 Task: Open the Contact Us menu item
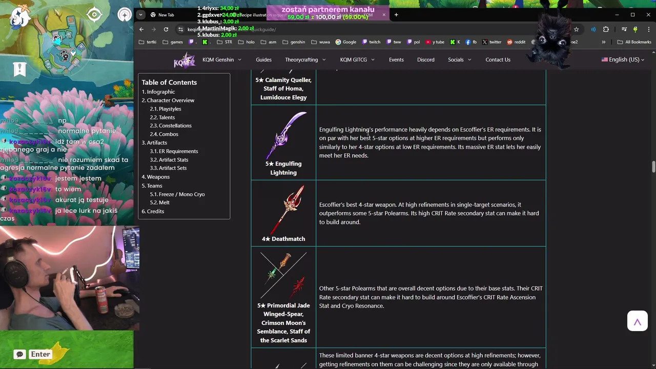[498, 59]
